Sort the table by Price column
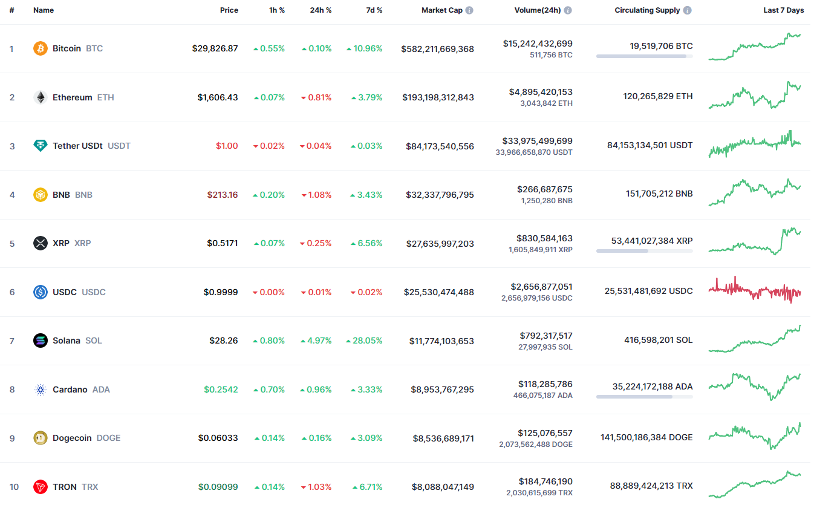Viewport: 814px width, 505px height. coord(229,10)
